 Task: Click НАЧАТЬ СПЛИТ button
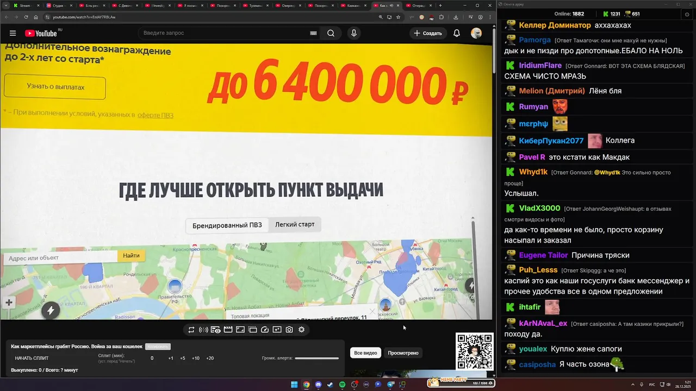pyautogui.click(x=32, y=358)
